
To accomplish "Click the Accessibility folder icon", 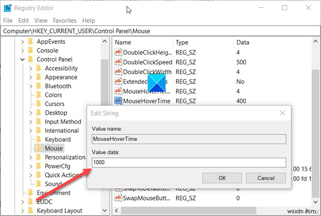I will click(39, 68).
